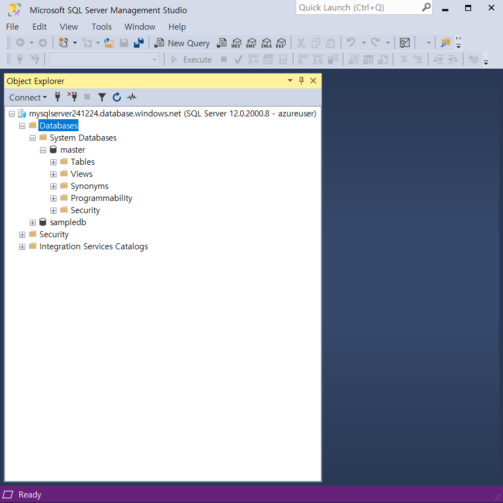Image resolution: width=503 pixels, height=503 pixels.
Task: Click the New Query button
Action: [182, 43]
